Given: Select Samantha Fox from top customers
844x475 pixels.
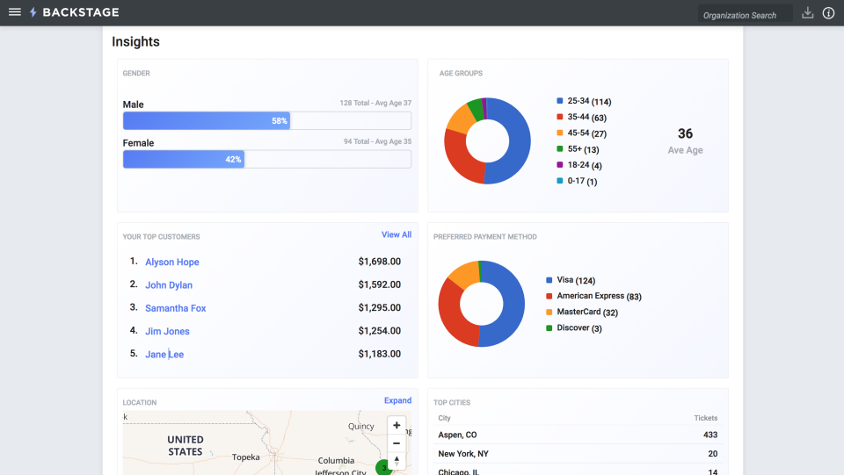Looking at the screenshot, I should click(x=176, y=308).
